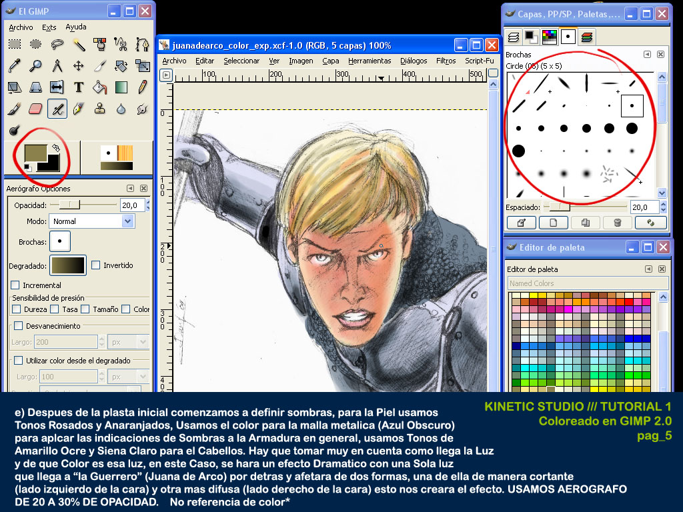Open the Brochas tab menu arrow
The width and height of the screenshot is (683, 512).
pyautogui.click(x=647, y=55)
